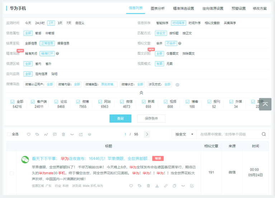Click the trash icon in the bulk toolbar
275x198 pixels.
(x=63, y=134)
